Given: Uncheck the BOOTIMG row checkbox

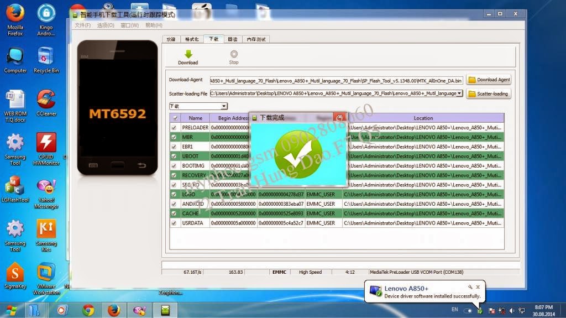Looking at the screenshot, I should point(174,166).
